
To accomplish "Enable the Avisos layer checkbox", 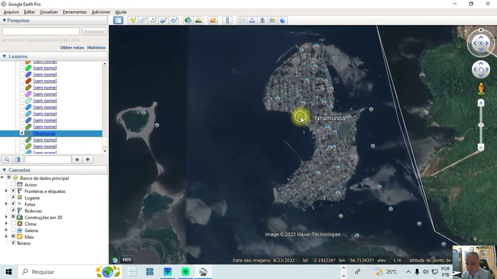I will [x=13, y=185].
